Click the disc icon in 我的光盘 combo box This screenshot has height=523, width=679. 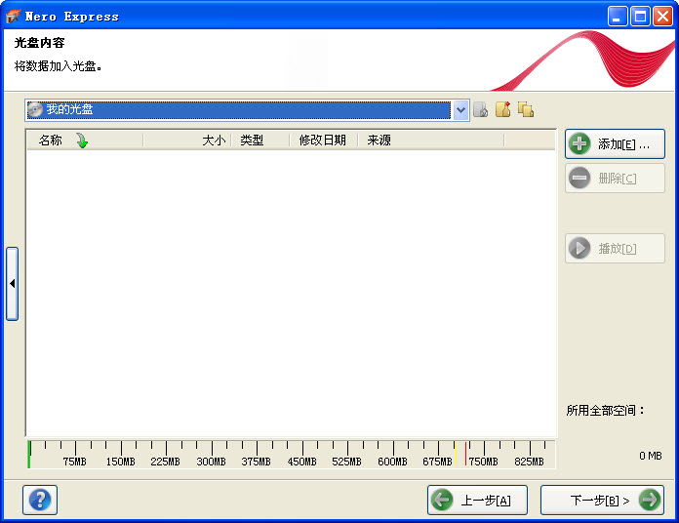click(x=35, y=110)
